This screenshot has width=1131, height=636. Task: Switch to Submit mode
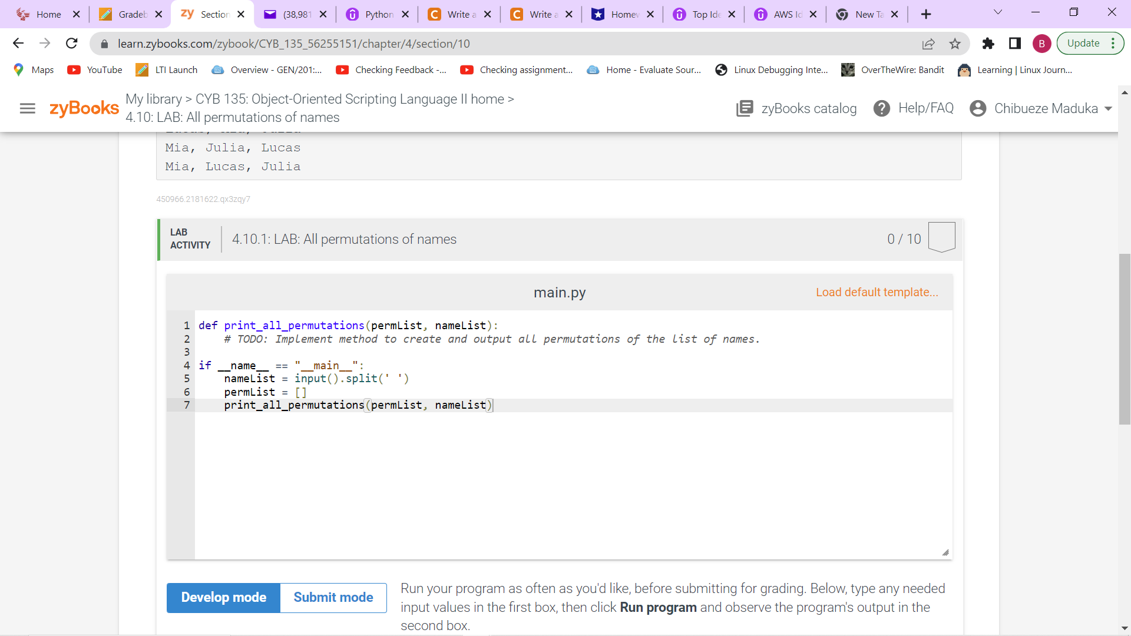[x=333, y=597]
